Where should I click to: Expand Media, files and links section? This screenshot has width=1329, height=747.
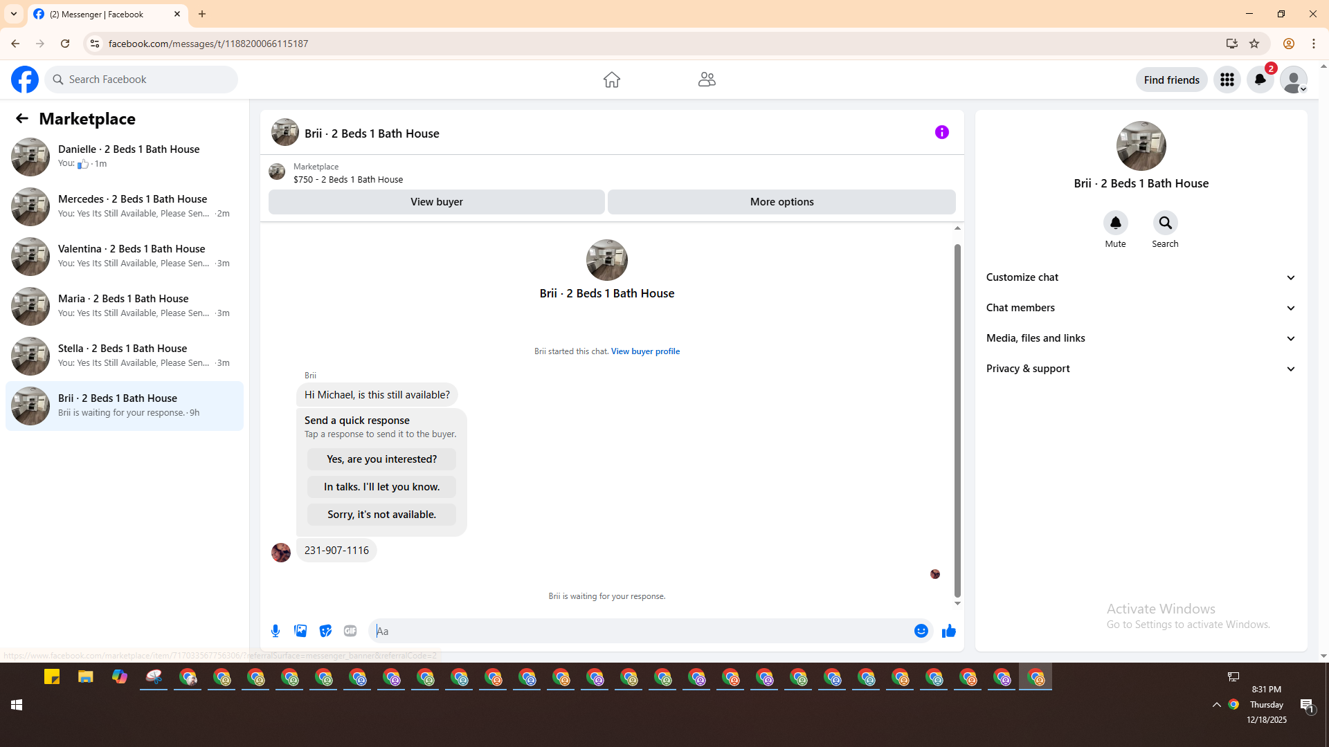coord(1140,338)
